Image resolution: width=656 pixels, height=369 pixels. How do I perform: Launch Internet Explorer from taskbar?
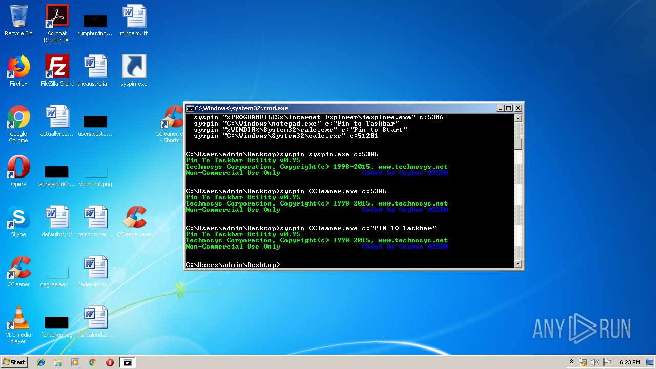tap(41, 362)
